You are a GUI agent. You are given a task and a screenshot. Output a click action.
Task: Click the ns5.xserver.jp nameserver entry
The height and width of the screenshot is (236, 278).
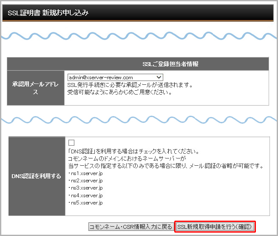click(x=85, y=202)
